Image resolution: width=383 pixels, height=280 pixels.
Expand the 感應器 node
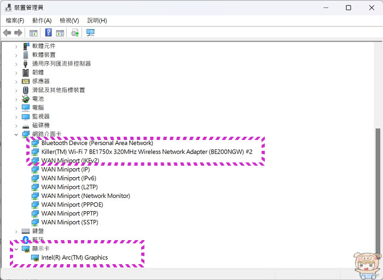tap(16, 81)
